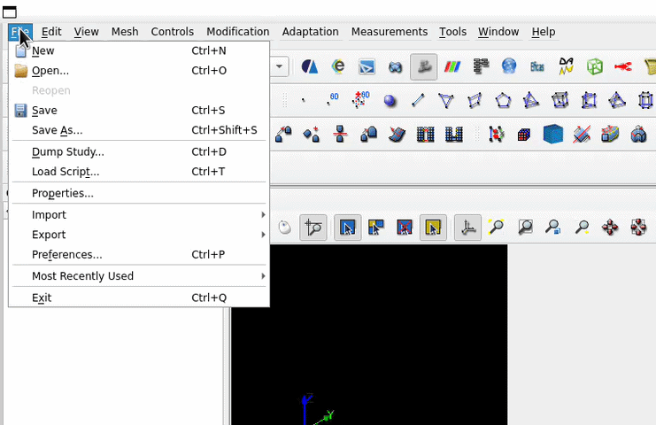This screenshot has height=425, width=656.
Task: Open the module with red-green-blue stripes icon
Action: [452, 66]
